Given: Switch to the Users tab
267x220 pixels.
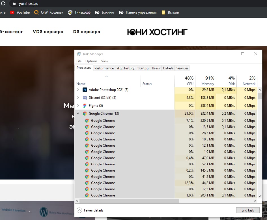Looking at the screenshot, I should [156, 68].
